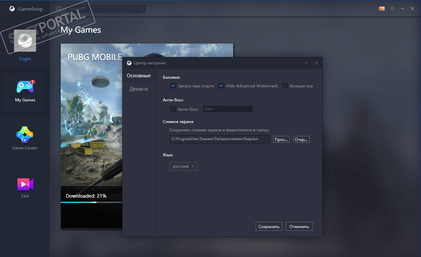Open the orange card icon in title bar

(x=382, y=9)
